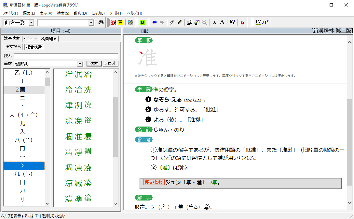Viewport: 354px width, 219px height.
Task: Select the 2画 entry in radical list
Action: tap(24, 90)
